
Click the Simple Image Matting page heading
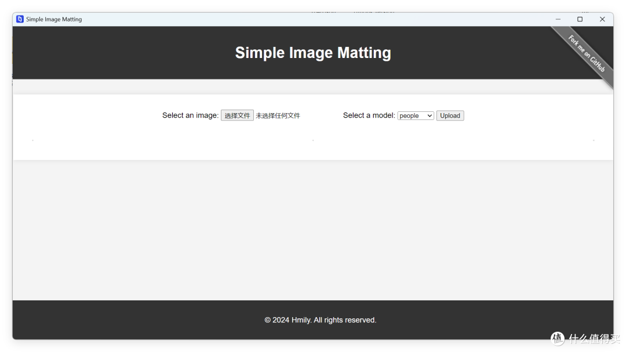[x=313, y=53]
